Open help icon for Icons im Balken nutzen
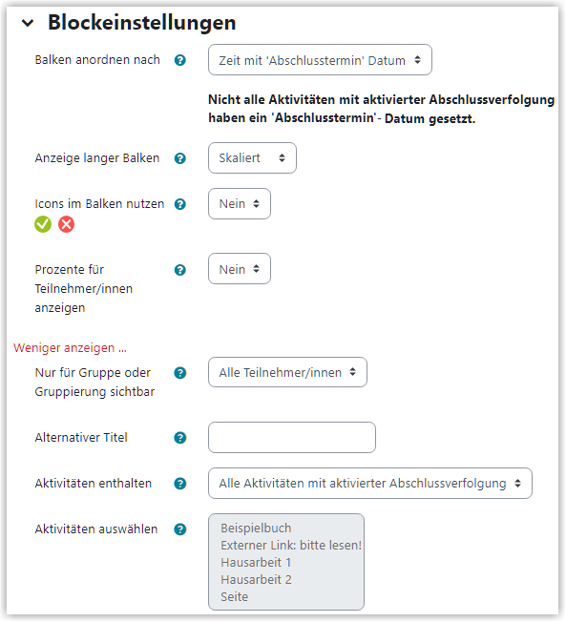This screenshot has height=622, width=566. pyautogui.click(x=180, y=204)
